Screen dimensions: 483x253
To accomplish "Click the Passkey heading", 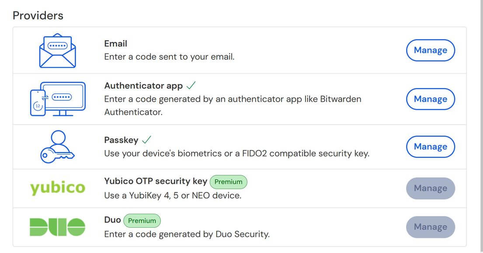I will pos(121,140).
